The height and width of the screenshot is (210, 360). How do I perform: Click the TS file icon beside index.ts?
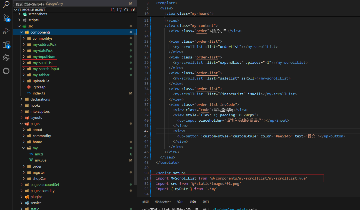29,93
